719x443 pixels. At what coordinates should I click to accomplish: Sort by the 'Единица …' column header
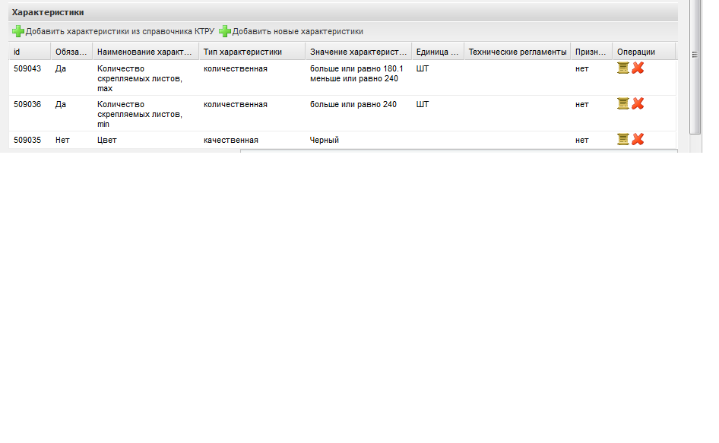438,52
